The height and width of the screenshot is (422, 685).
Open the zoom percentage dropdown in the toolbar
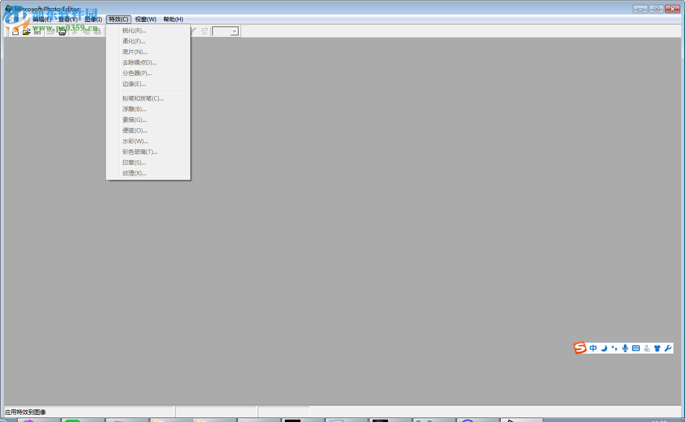point(234,32)
